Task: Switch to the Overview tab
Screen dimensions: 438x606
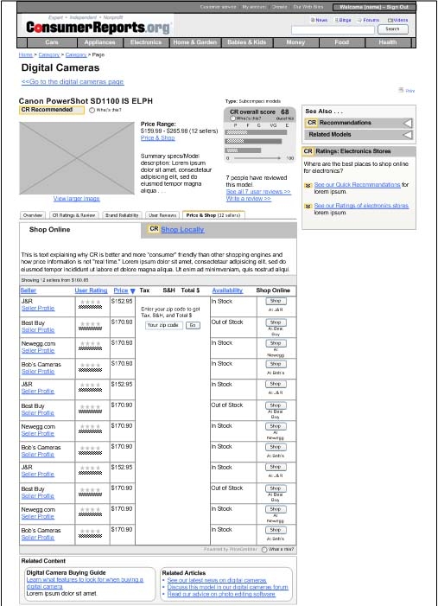Action: tap(33, 215)
